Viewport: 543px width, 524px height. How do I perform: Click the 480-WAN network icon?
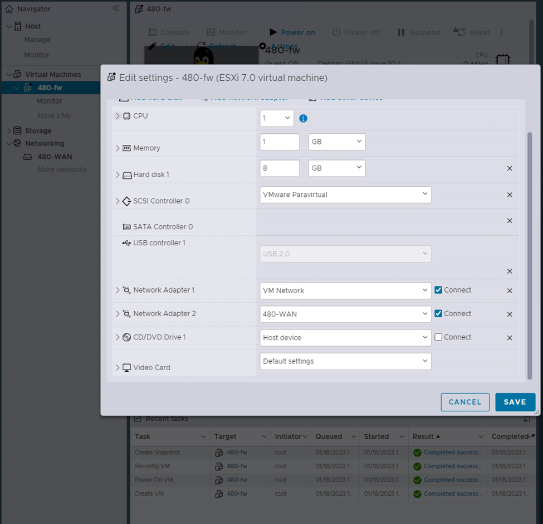pos(27,157)
